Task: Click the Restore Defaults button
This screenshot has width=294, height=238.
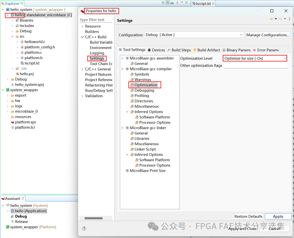Action: (x=248, y=216)
